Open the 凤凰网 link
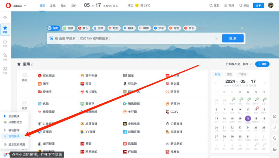This screenshot has width=279, height=158. click(130, 144)
